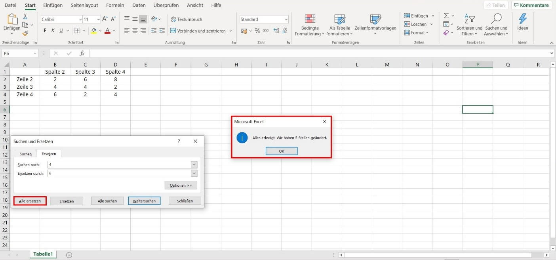Toggle bold F formatting
Screen dimensions: 556x260
click(x=45, y=31)
